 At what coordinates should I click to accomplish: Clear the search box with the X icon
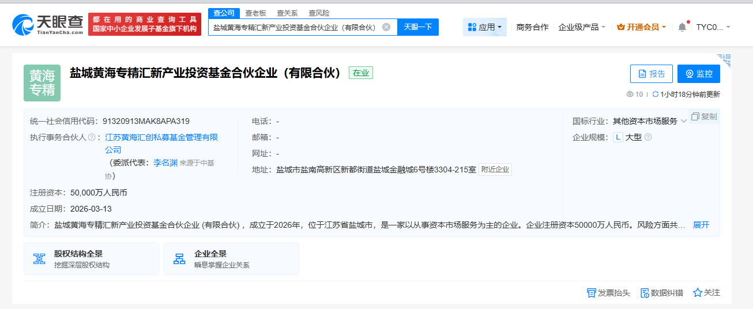(386, 27)
